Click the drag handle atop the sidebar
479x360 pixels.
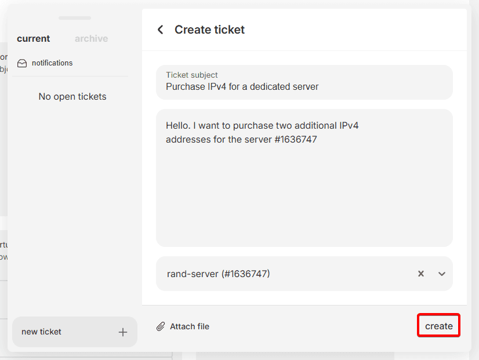[x=75, y=18]
